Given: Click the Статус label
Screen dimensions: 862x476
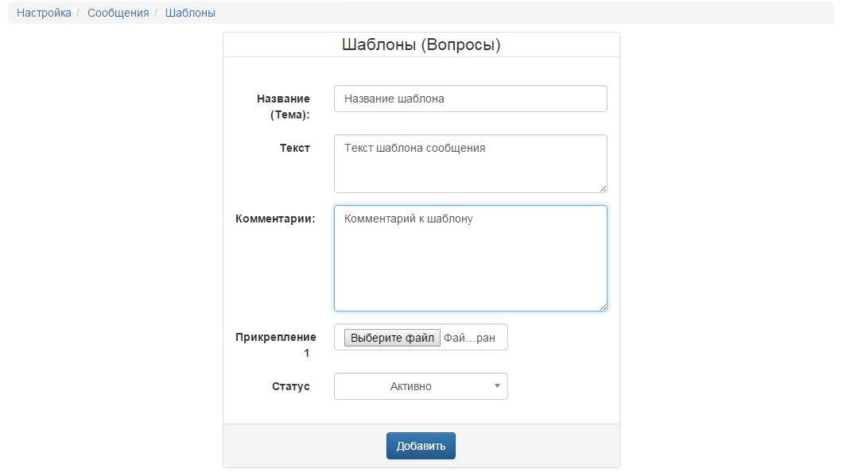Looking at the screenshot, I should [291, 386].
